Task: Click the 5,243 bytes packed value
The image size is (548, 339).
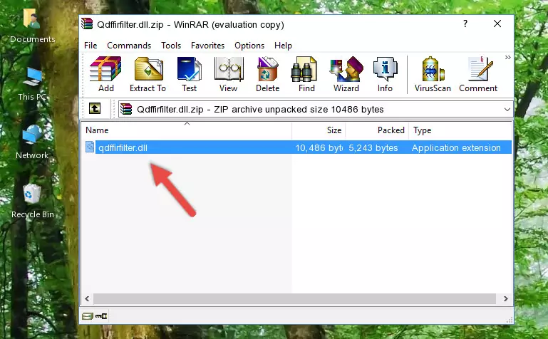Action: tap(373, 147)
